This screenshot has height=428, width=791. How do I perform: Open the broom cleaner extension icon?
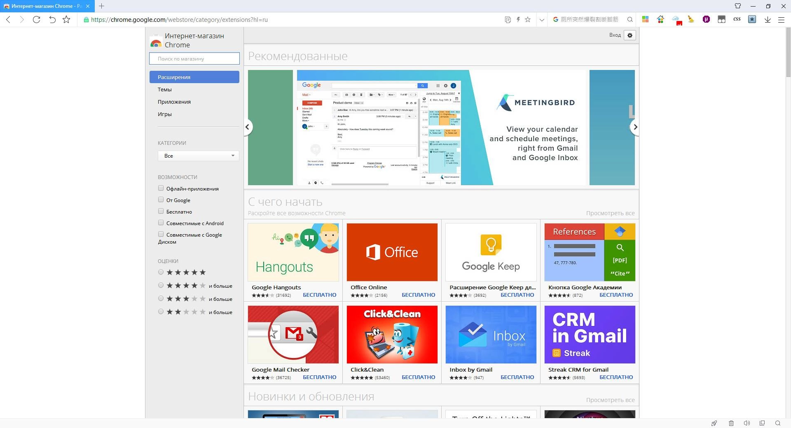(x=691, y=19)
